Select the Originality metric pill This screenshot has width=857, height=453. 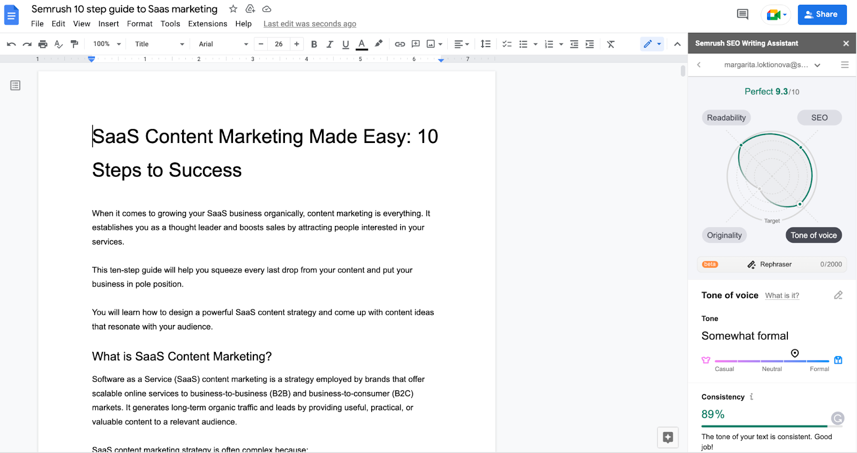tap(725, 235)
